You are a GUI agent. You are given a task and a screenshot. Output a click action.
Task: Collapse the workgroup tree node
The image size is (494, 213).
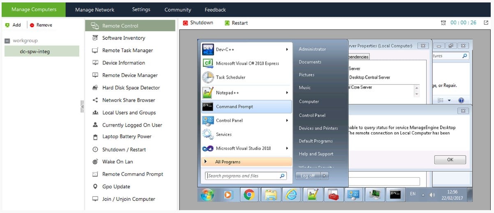click(7, 41)
